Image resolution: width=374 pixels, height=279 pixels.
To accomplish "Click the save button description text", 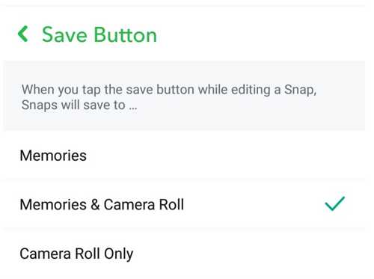I will [169, 97].
